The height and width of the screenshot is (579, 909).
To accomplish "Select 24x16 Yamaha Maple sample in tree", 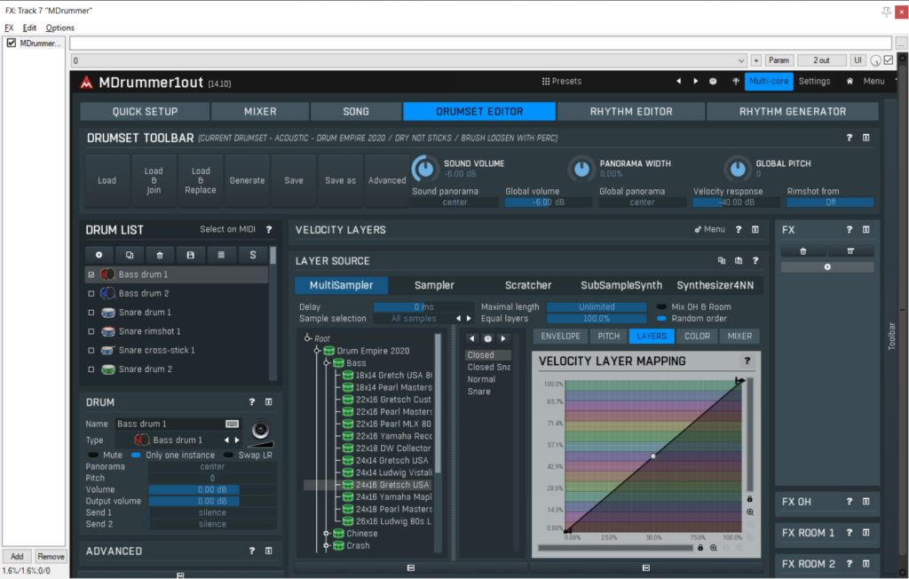I will click(393, 496).
